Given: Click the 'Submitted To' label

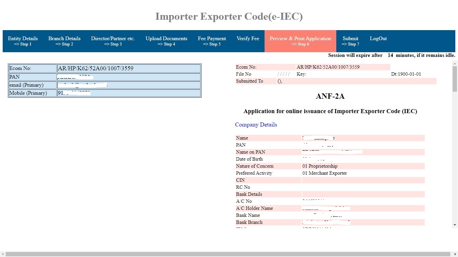Looking at the screenshot, I should tap(249, 81).
